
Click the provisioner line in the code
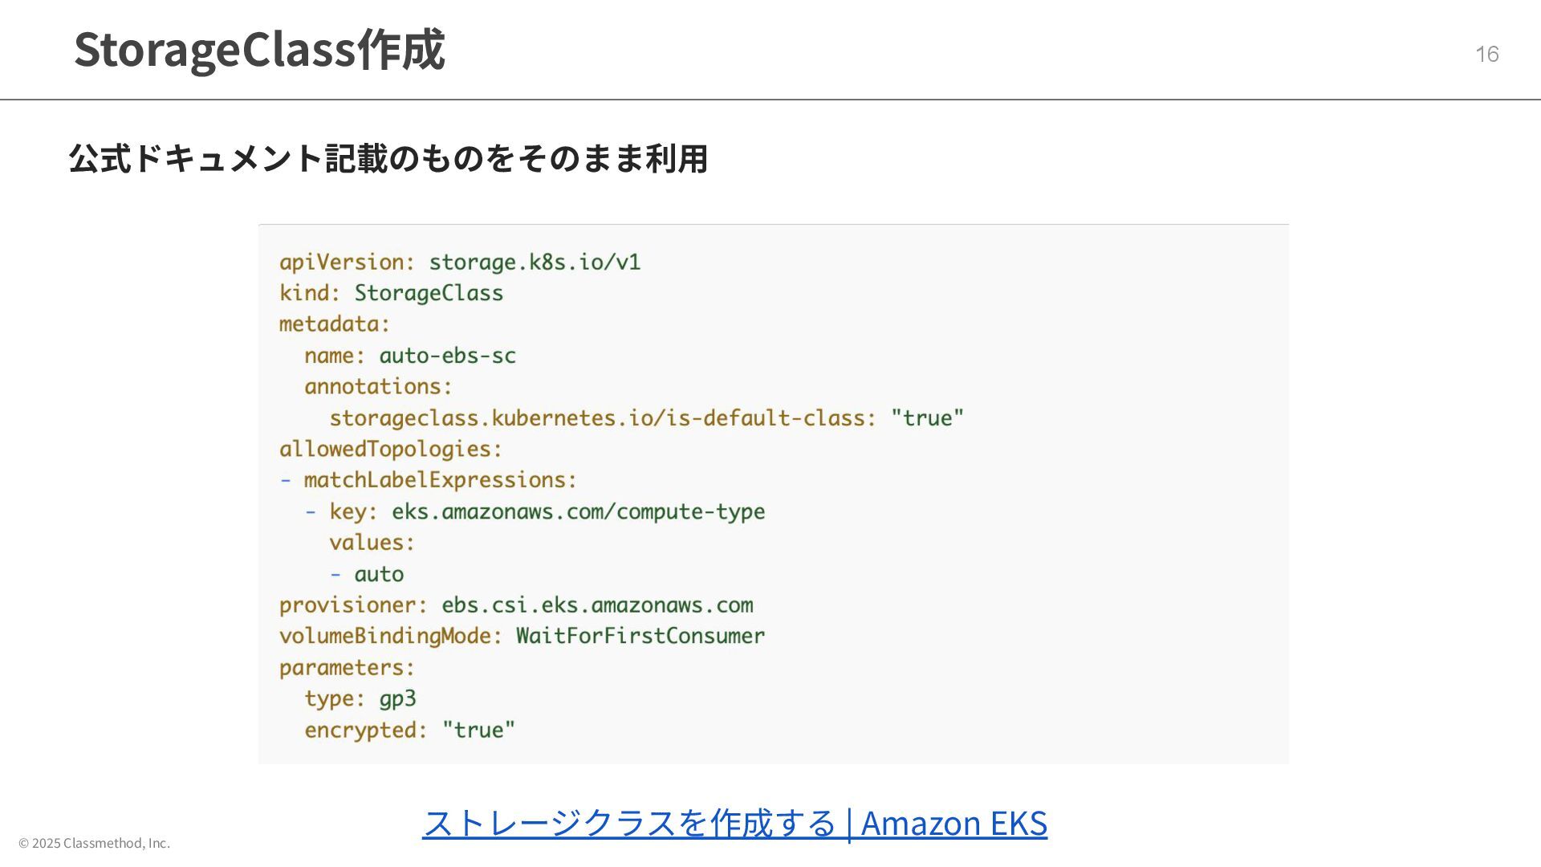pyautogui.click(x=516, y=605)
